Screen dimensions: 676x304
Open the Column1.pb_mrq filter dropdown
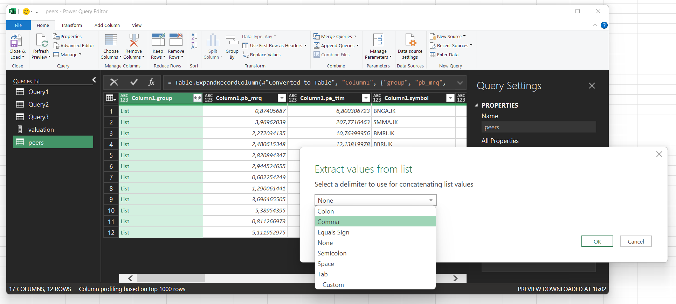tap(282, 98)
